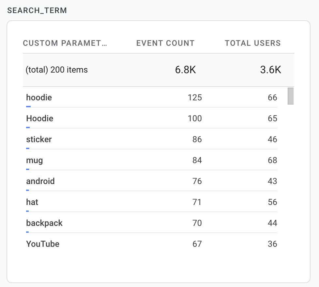Select the Hoodie capitalized row entry
This screenshot has width=319, height=287.
click(x=39, y=118)
